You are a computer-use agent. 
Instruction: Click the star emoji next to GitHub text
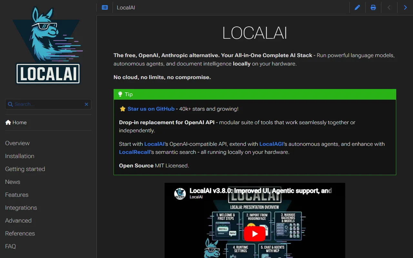point(123,109)
